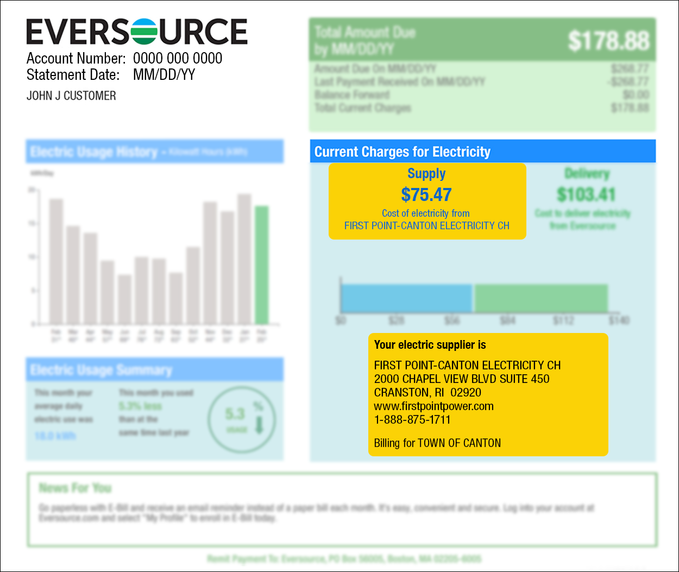Click the JOHN J CUSTOMER name
The image size is (679, 572).
[x=71, y=96]
